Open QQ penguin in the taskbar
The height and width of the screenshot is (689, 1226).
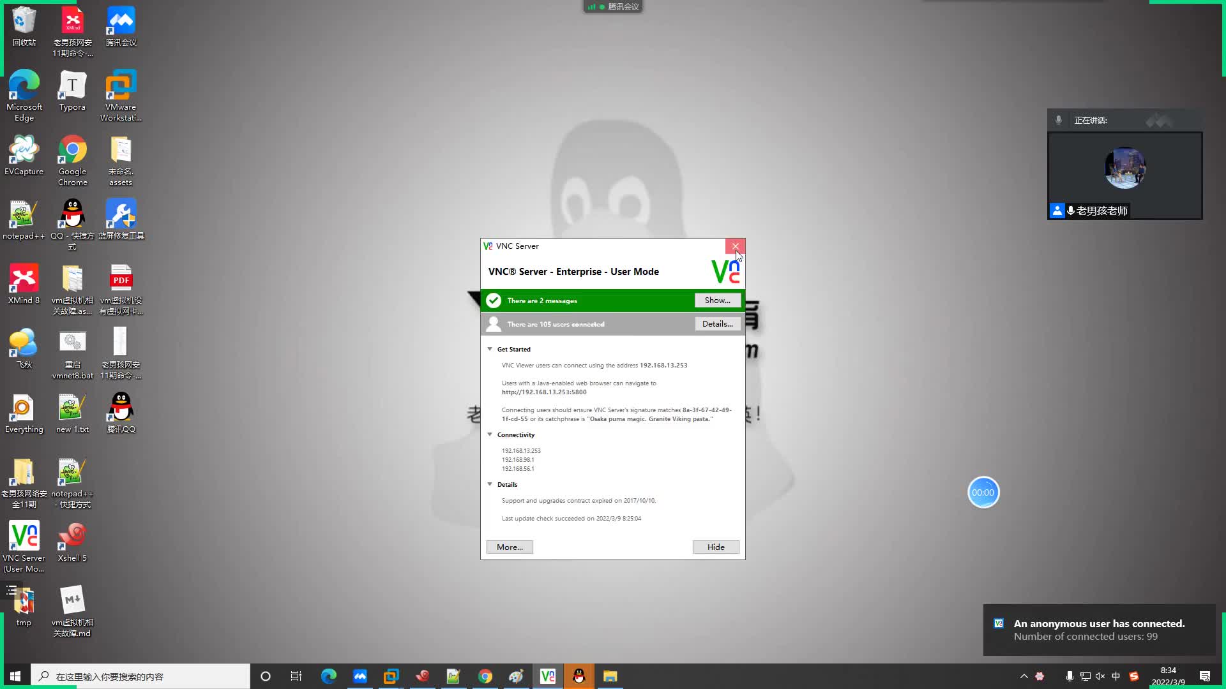[x=579, y=676]
